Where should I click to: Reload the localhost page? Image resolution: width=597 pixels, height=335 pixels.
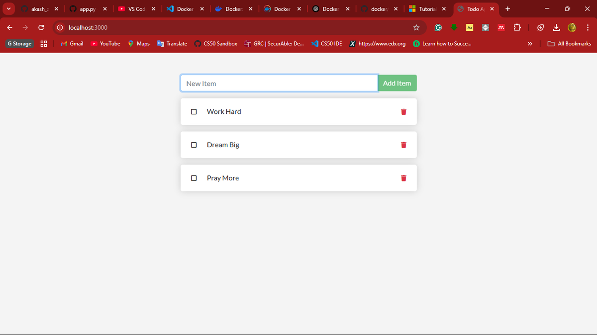tap(41, 27)
